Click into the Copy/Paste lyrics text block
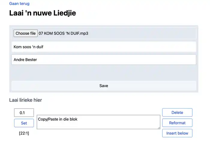 pyautogui.click(x=98, y=122)
